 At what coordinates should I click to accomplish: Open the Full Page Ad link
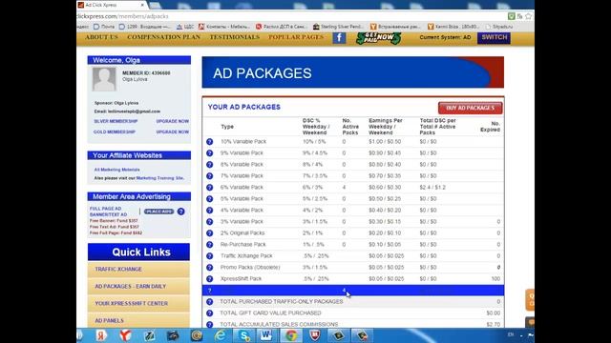(x=106, y=209)
